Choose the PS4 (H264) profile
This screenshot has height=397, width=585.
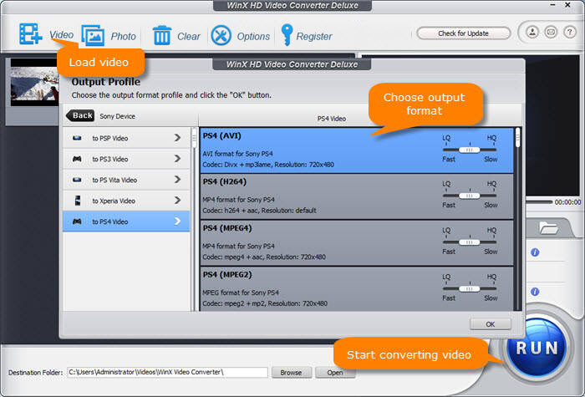pos(357,196)
